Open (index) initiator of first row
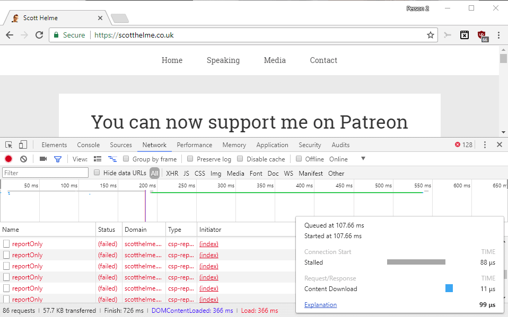 (208, 244)
